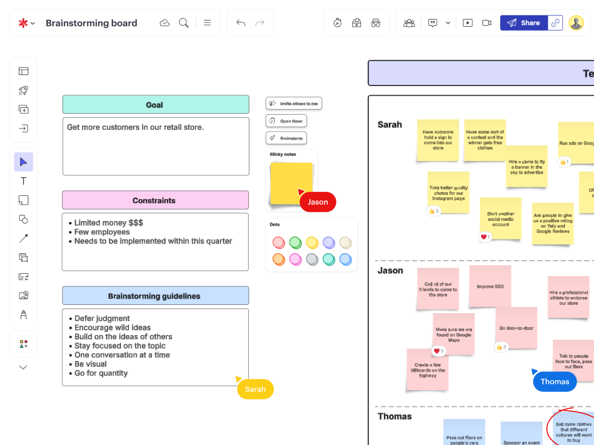Open the Templates panel
This screenshot has height=445, width=594.
click(x=23, y=71)
